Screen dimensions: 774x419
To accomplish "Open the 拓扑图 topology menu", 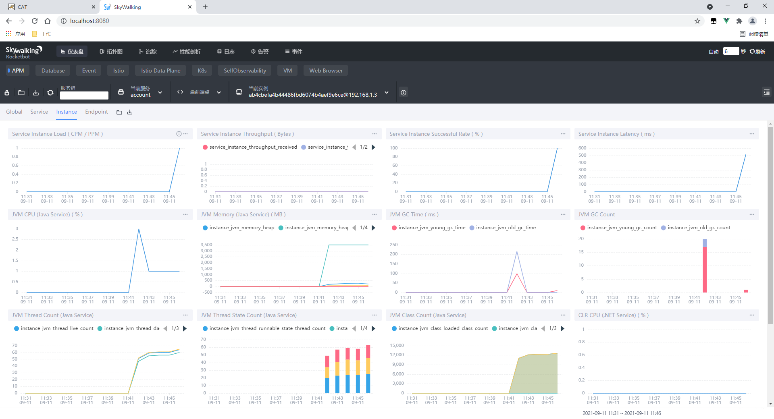I will pos(111,52).
